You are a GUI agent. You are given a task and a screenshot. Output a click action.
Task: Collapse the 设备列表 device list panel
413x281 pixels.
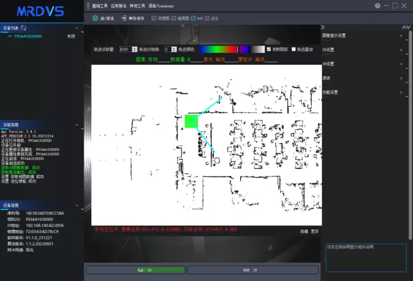point(77,27)
